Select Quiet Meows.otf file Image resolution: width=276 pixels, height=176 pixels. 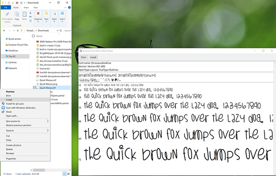point(48,80)
